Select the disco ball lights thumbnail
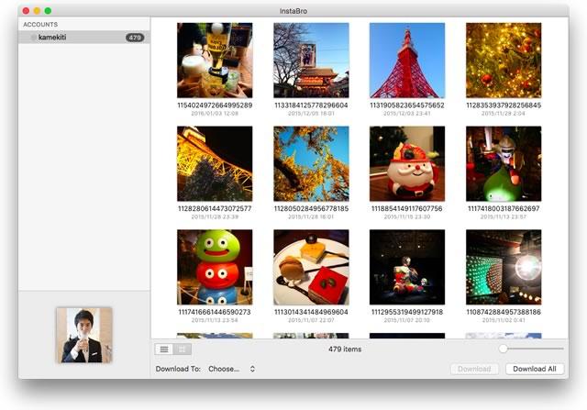The image size is (587, 410). pos(504,267)
